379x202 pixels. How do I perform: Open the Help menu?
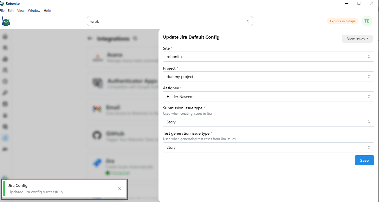(x=47, y=11)
